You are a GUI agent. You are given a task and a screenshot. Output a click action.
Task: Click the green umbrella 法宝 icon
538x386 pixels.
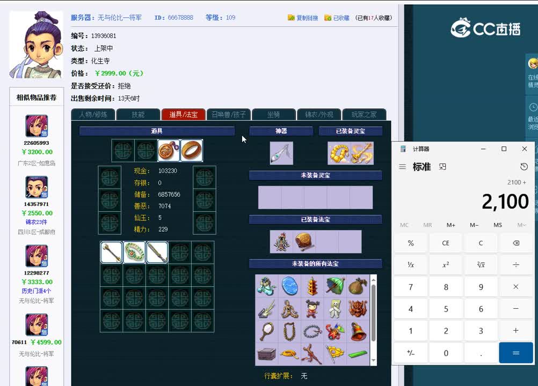coord(335,286)
